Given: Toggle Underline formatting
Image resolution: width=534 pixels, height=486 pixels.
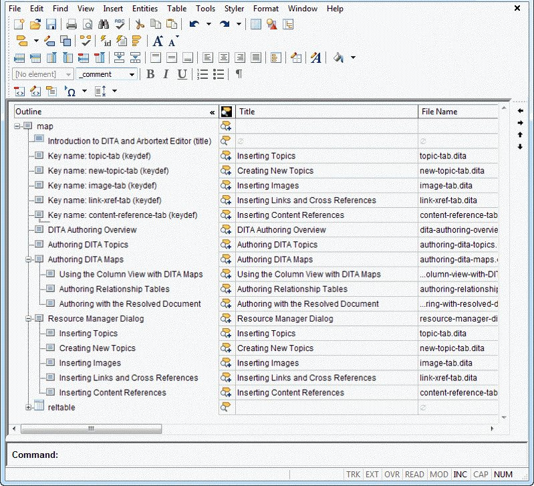Looking at the screenshot, I should (182, 74).
